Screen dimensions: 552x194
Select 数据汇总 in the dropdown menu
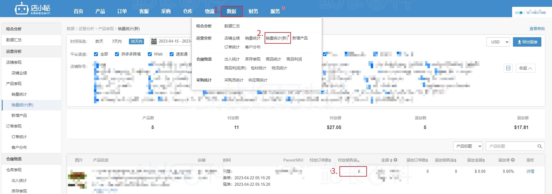pos(232,26)
